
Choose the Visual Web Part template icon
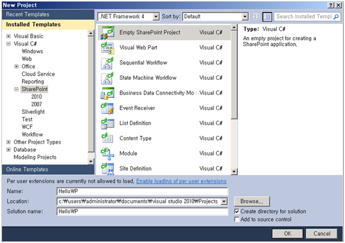[108, 48]
